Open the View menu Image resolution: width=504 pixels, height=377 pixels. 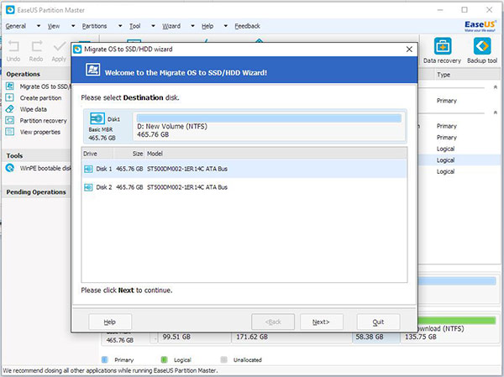(x=54, y=26)
